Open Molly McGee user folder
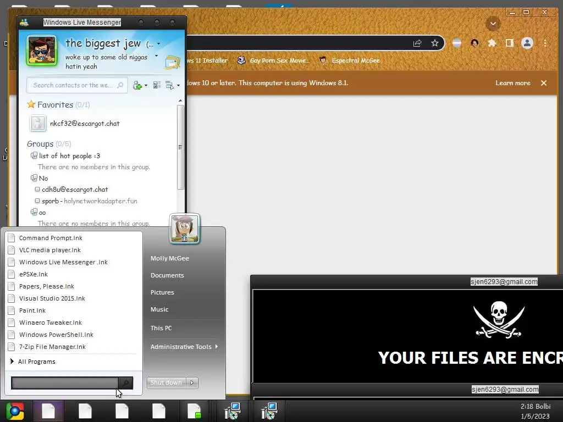Screen dimensions: 563x422 pyautogui.click(x=170, y=258)
